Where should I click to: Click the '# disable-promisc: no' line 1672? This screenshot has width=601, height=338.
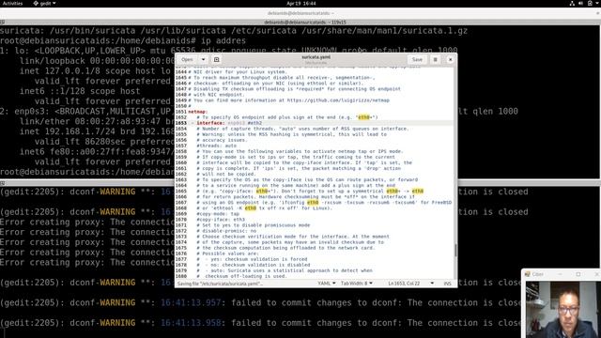pyautogui.click(x=226, y=231)
